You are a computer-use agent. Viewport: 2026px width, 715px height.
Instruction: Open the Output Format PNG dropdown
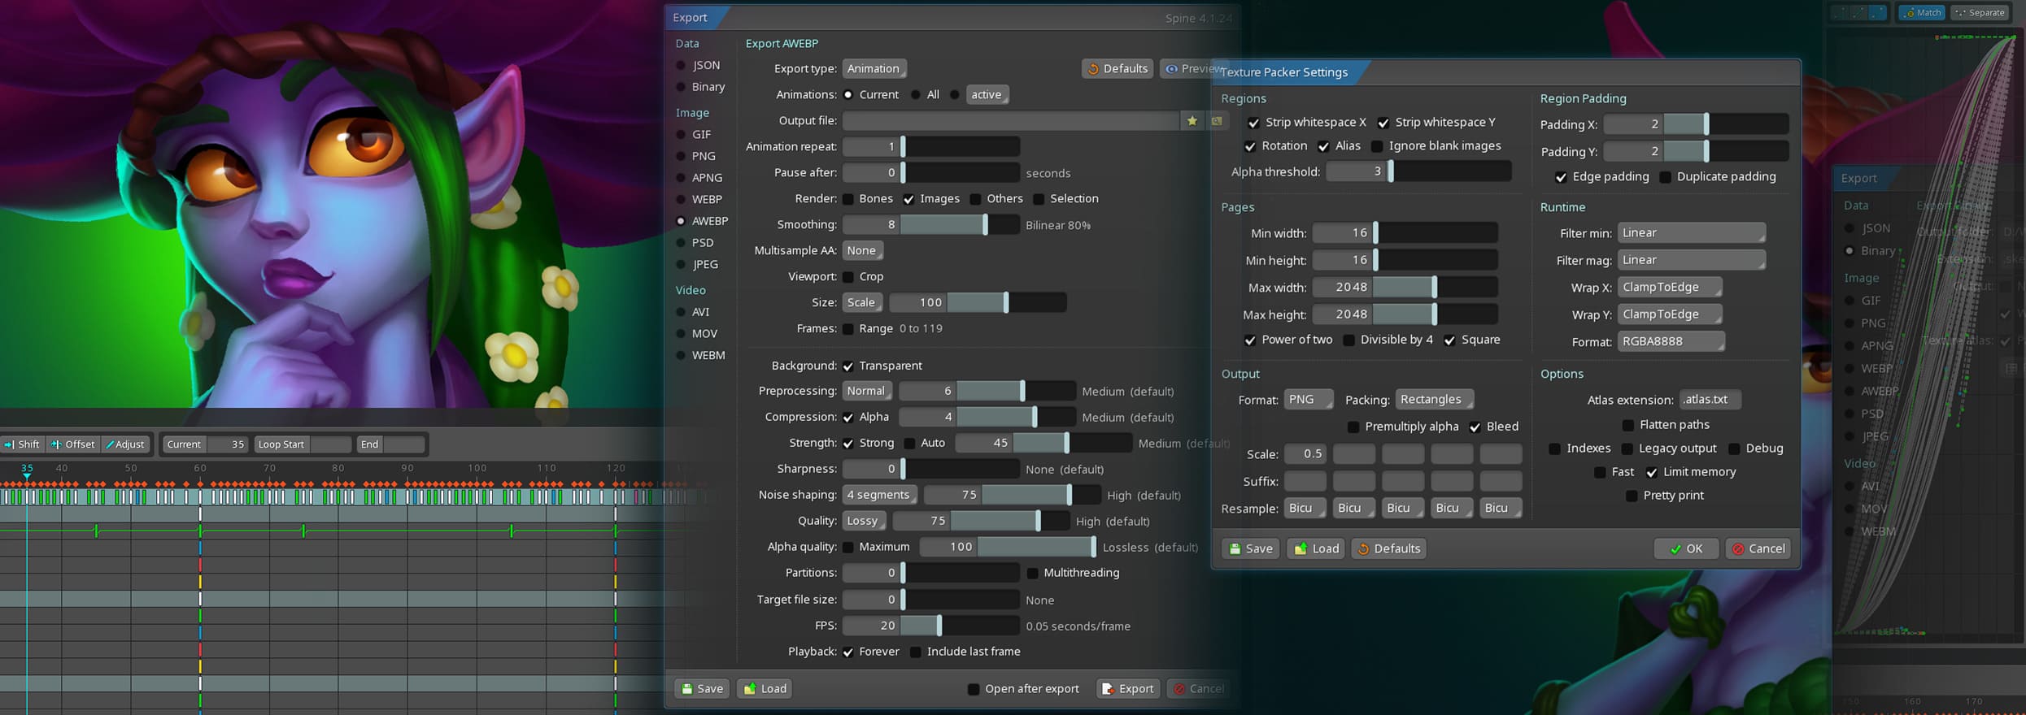(x=1308, y=400)
